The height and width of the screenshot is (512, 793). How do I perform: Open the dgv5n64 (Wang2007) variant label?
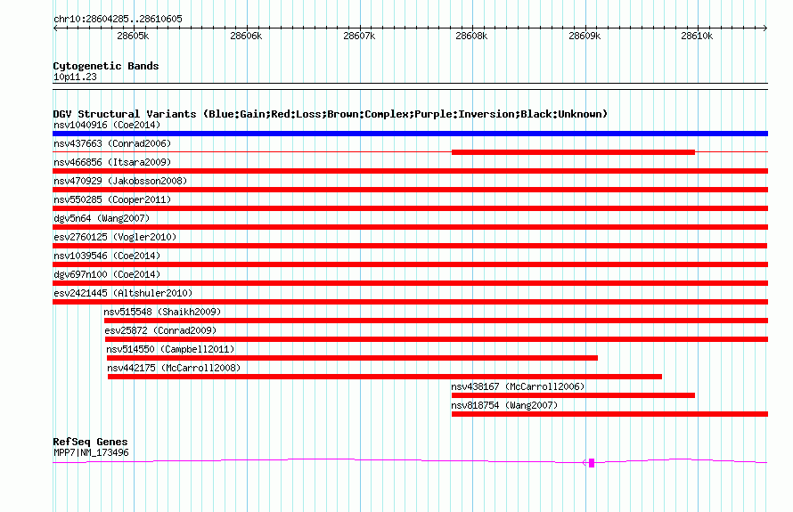click(102, 218)
